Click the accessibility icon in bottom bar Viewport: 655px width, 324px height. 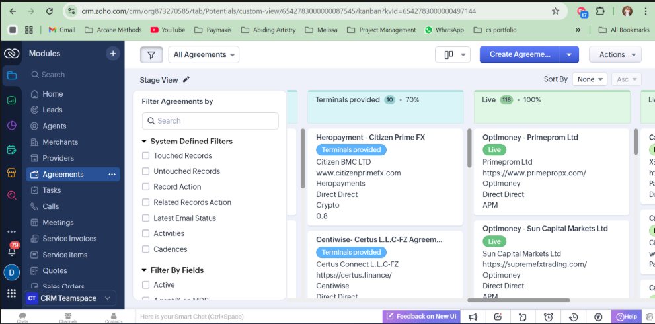(x=599, y=317)
